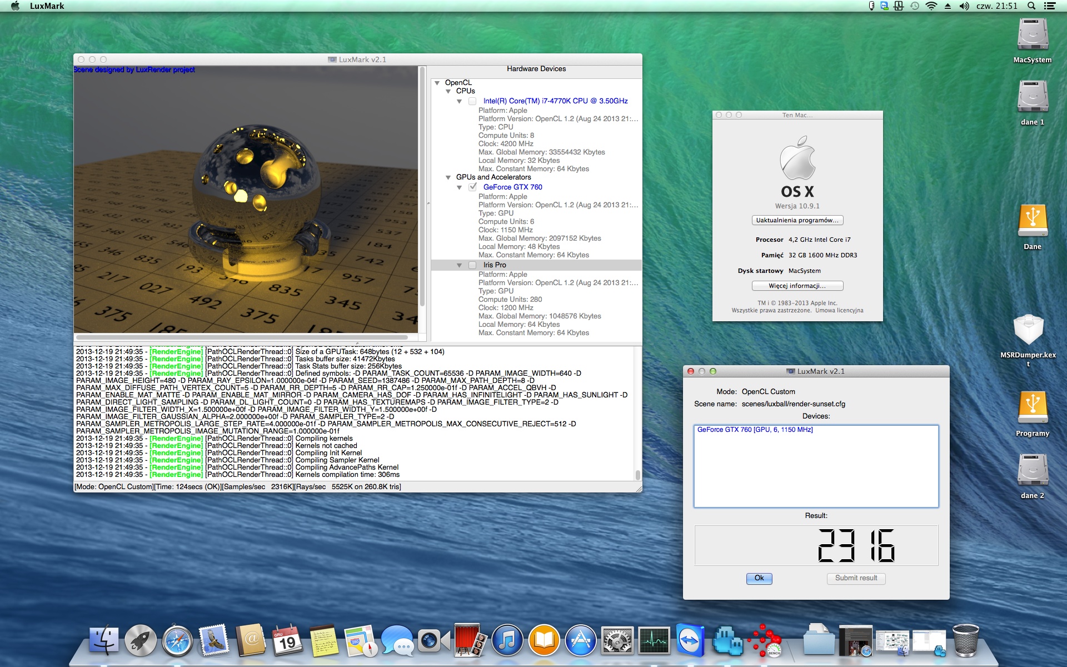This screenshot has width=1067, height=667.
Task: Collapse Intel Core i7-4770K device details
Action: pyautogui.click(x=460, y=101)
